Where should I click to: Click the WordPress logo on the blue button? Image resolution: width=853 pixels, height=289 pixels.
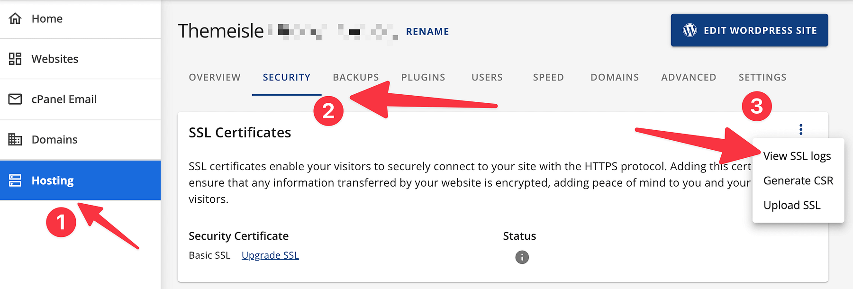(689, 30)
